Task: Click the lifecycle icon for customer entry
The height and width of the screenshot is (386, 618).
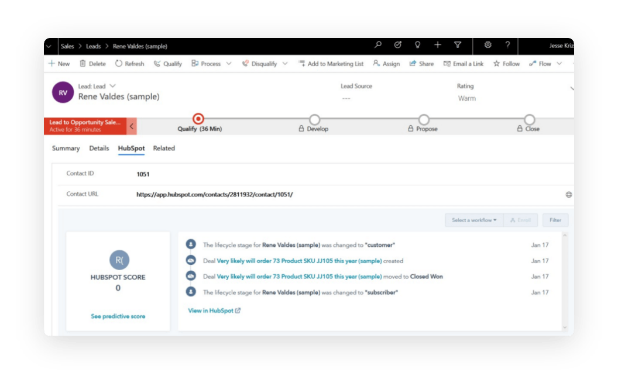Action: (x=191, y=244)
